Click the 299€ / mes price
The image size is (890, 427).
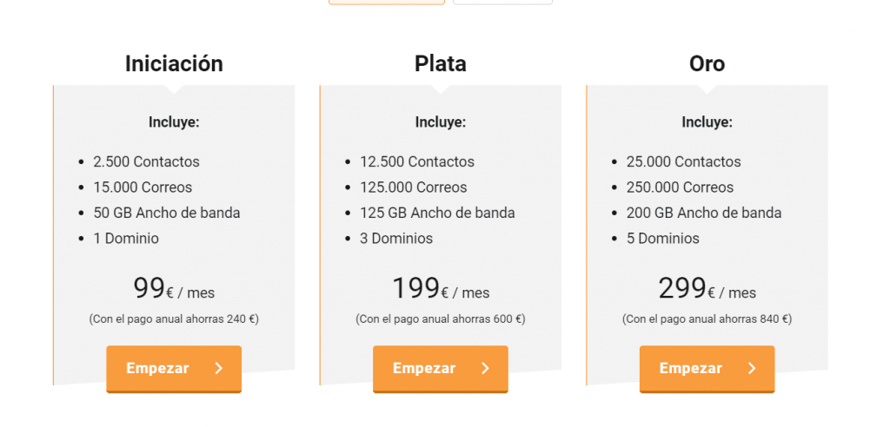[707, 289]
